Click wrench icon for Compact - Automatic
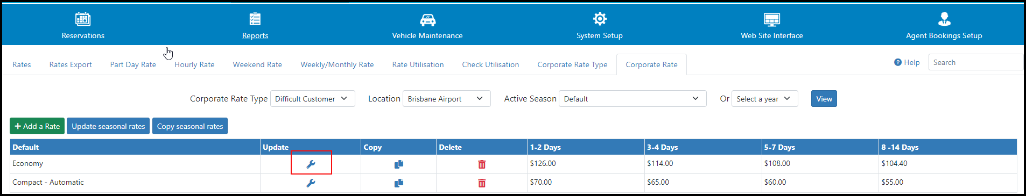 [x=311, y=183]
